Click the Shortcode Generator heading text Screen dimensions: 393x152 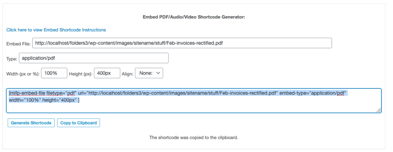tap(194, 17)
